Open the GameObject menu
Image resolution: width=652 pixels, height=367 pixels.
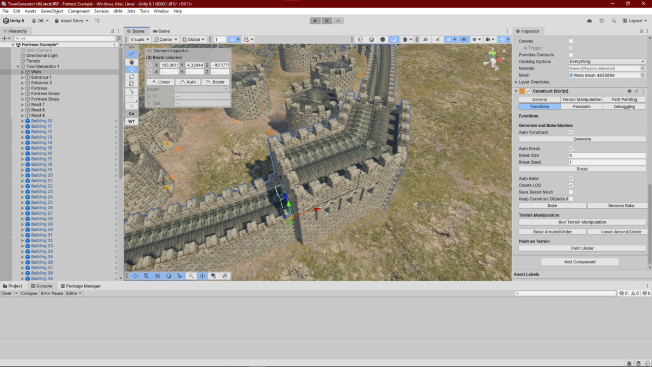pos(52,11)
